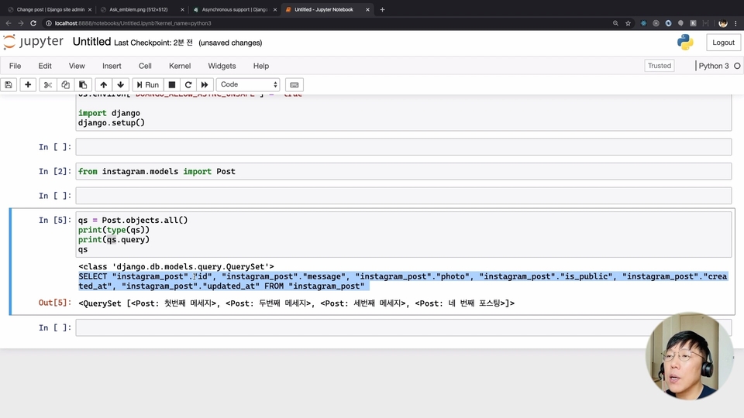The height and width of the screenshot is (418, 744).
Task: Move selected cell down arrow
Action: click(x=121, y=85)
